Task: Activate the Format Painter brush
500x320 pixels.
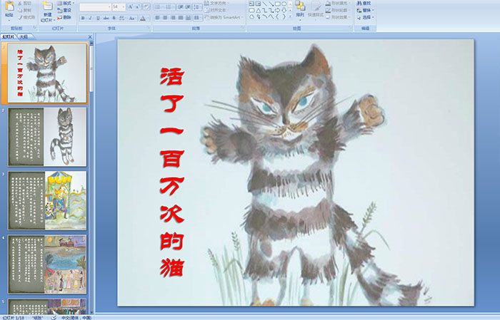Action: coord(20,18)
